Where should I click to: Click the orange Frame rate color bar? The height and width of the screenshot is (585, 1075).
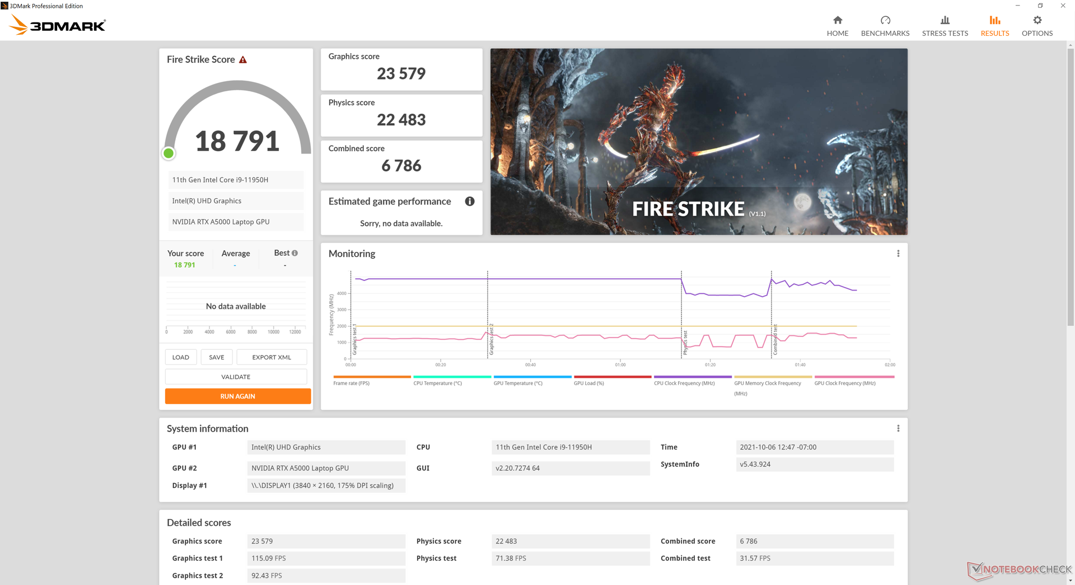tap(372, 377)
